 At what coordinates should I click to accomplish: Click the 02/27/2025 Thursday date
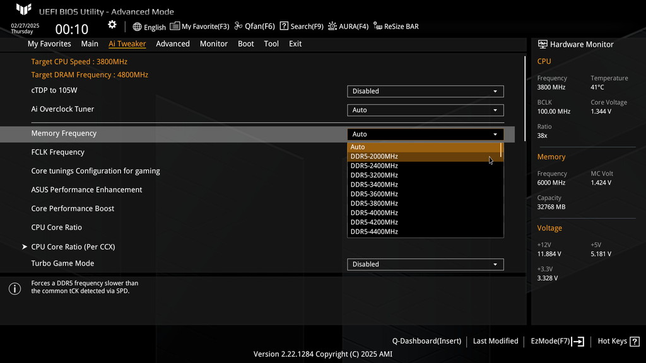[x=25, y=28]
